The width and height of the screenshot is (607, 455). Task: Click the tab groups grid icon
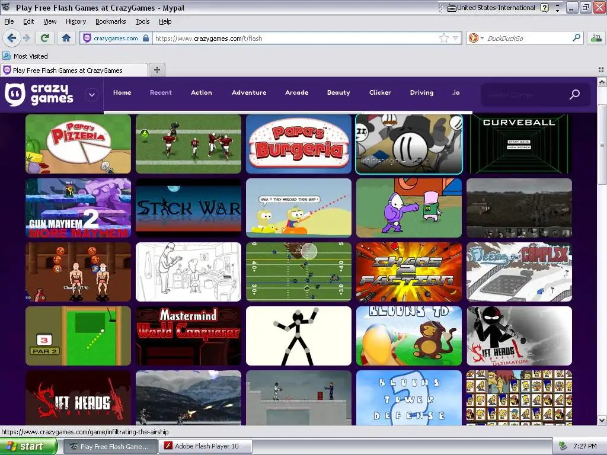coord(601,70)
